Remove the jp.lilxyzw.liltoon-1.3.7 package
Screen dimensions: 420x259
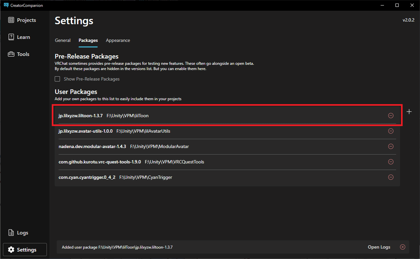pos(391,115)
